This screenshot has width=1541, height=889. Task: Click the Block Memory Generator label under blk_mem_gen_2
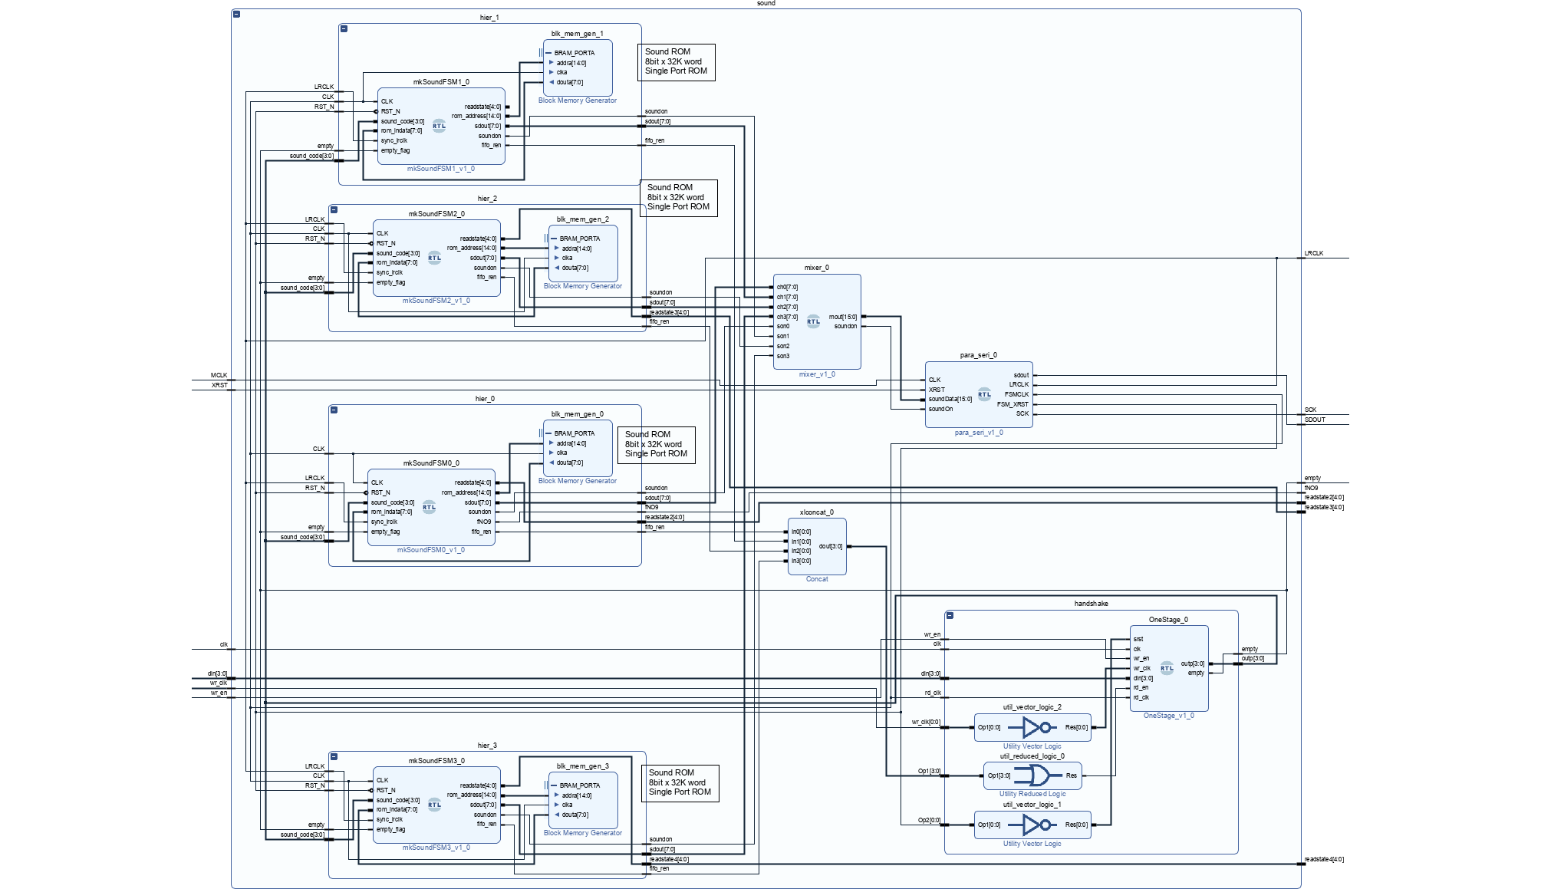(582, 286)
